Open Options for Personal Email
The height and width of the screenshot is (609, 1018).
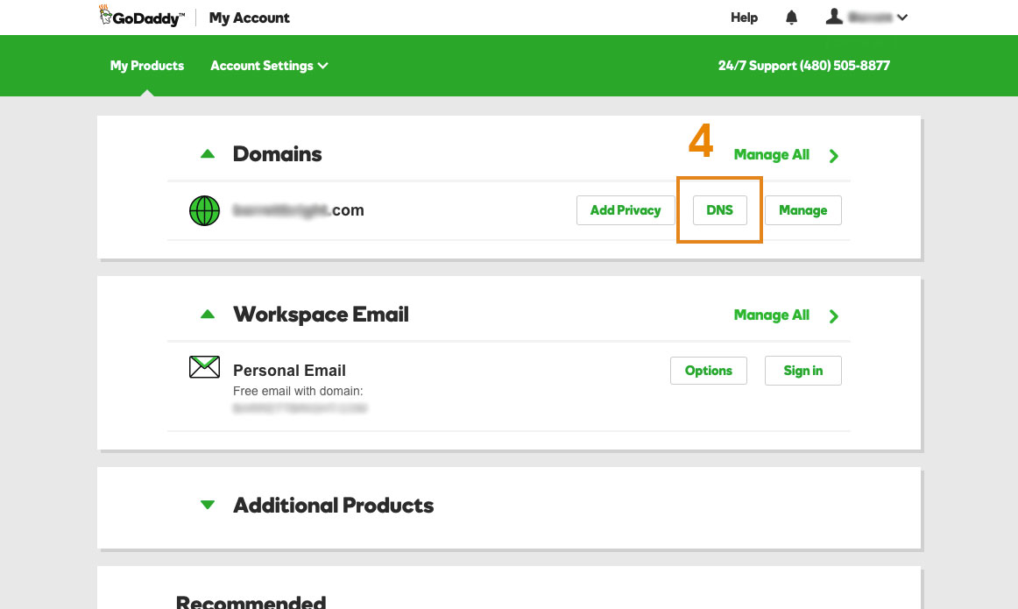coord(709,371)
